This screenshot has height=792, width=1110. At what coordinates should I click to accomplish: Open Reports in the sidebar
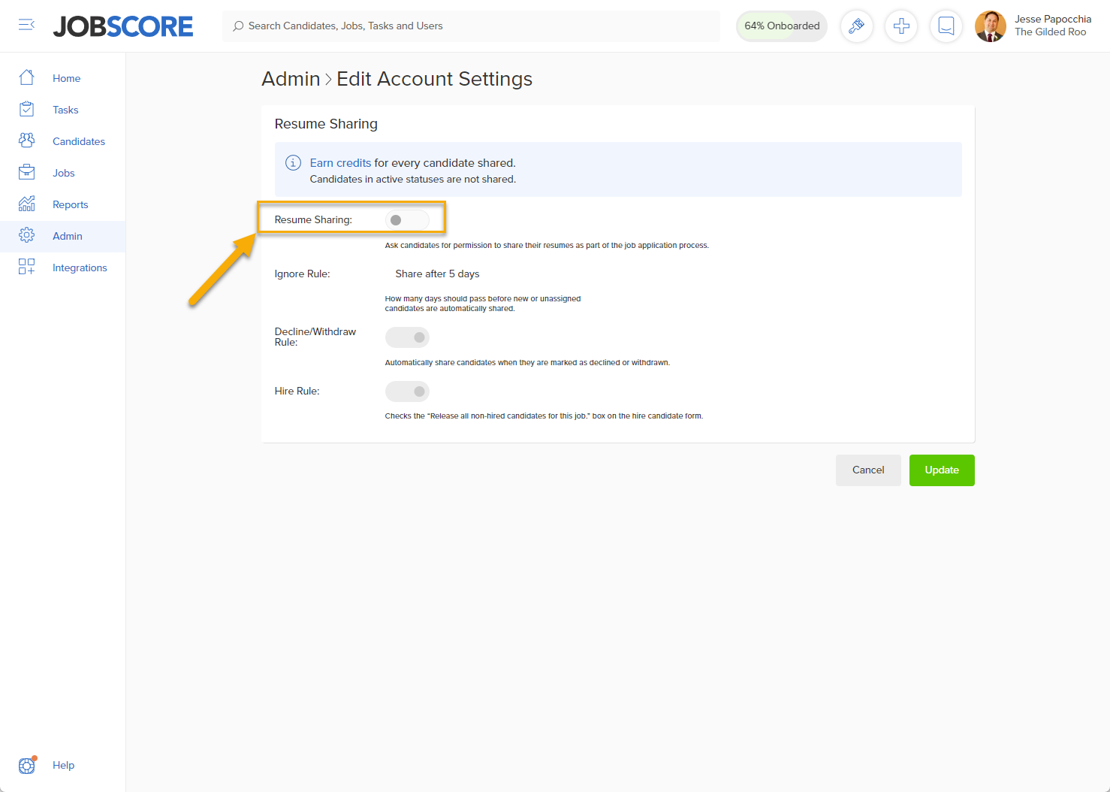pos(71,204)
